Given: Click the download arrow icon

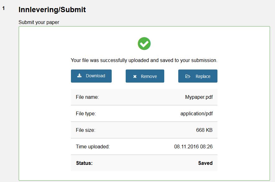Looking at the screenshot, I should [80, 76].
